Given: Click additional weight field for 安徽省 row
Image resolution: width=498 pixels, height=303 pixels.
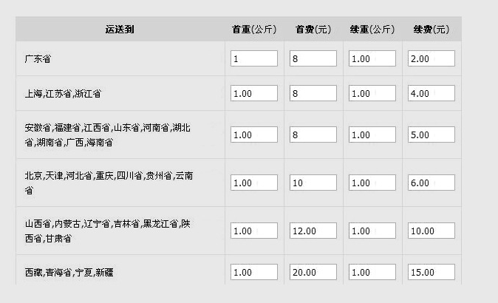Looking at the screenshot, I should 372,135.
